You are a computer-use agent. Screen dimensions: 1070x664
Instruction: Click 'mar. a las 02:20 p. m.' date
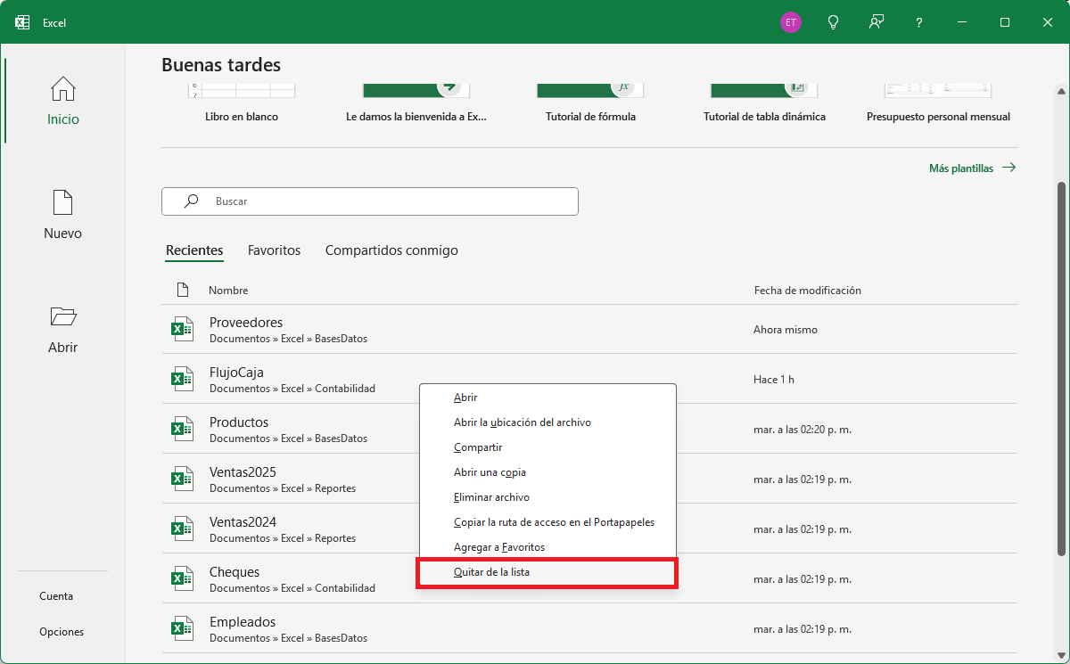(802, 430)
